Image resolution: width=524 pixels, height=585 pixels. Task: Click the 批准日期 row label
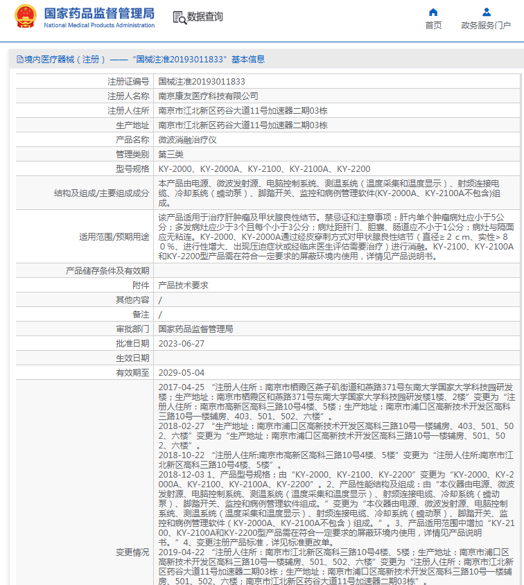point(132,344)
